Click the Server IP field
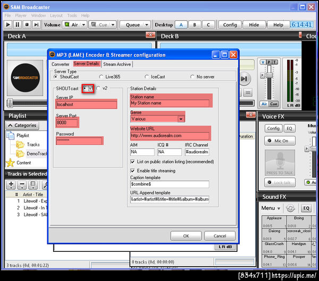 coord(87,104)
